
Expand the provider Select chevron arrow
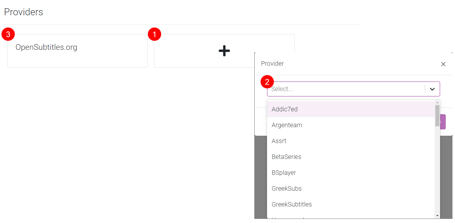432,89
